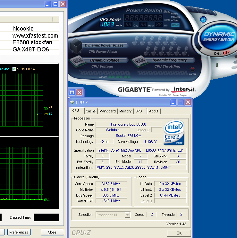This screenshot has width=237, height=238.
Task: Expand the Processor #1 selection dropdown
Action: pos(127,215)
